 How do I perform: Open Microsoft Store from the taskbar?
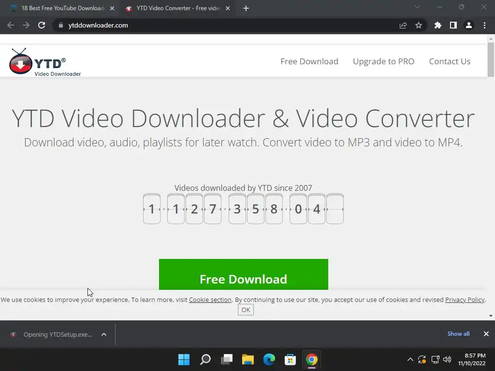pos(290,359)
